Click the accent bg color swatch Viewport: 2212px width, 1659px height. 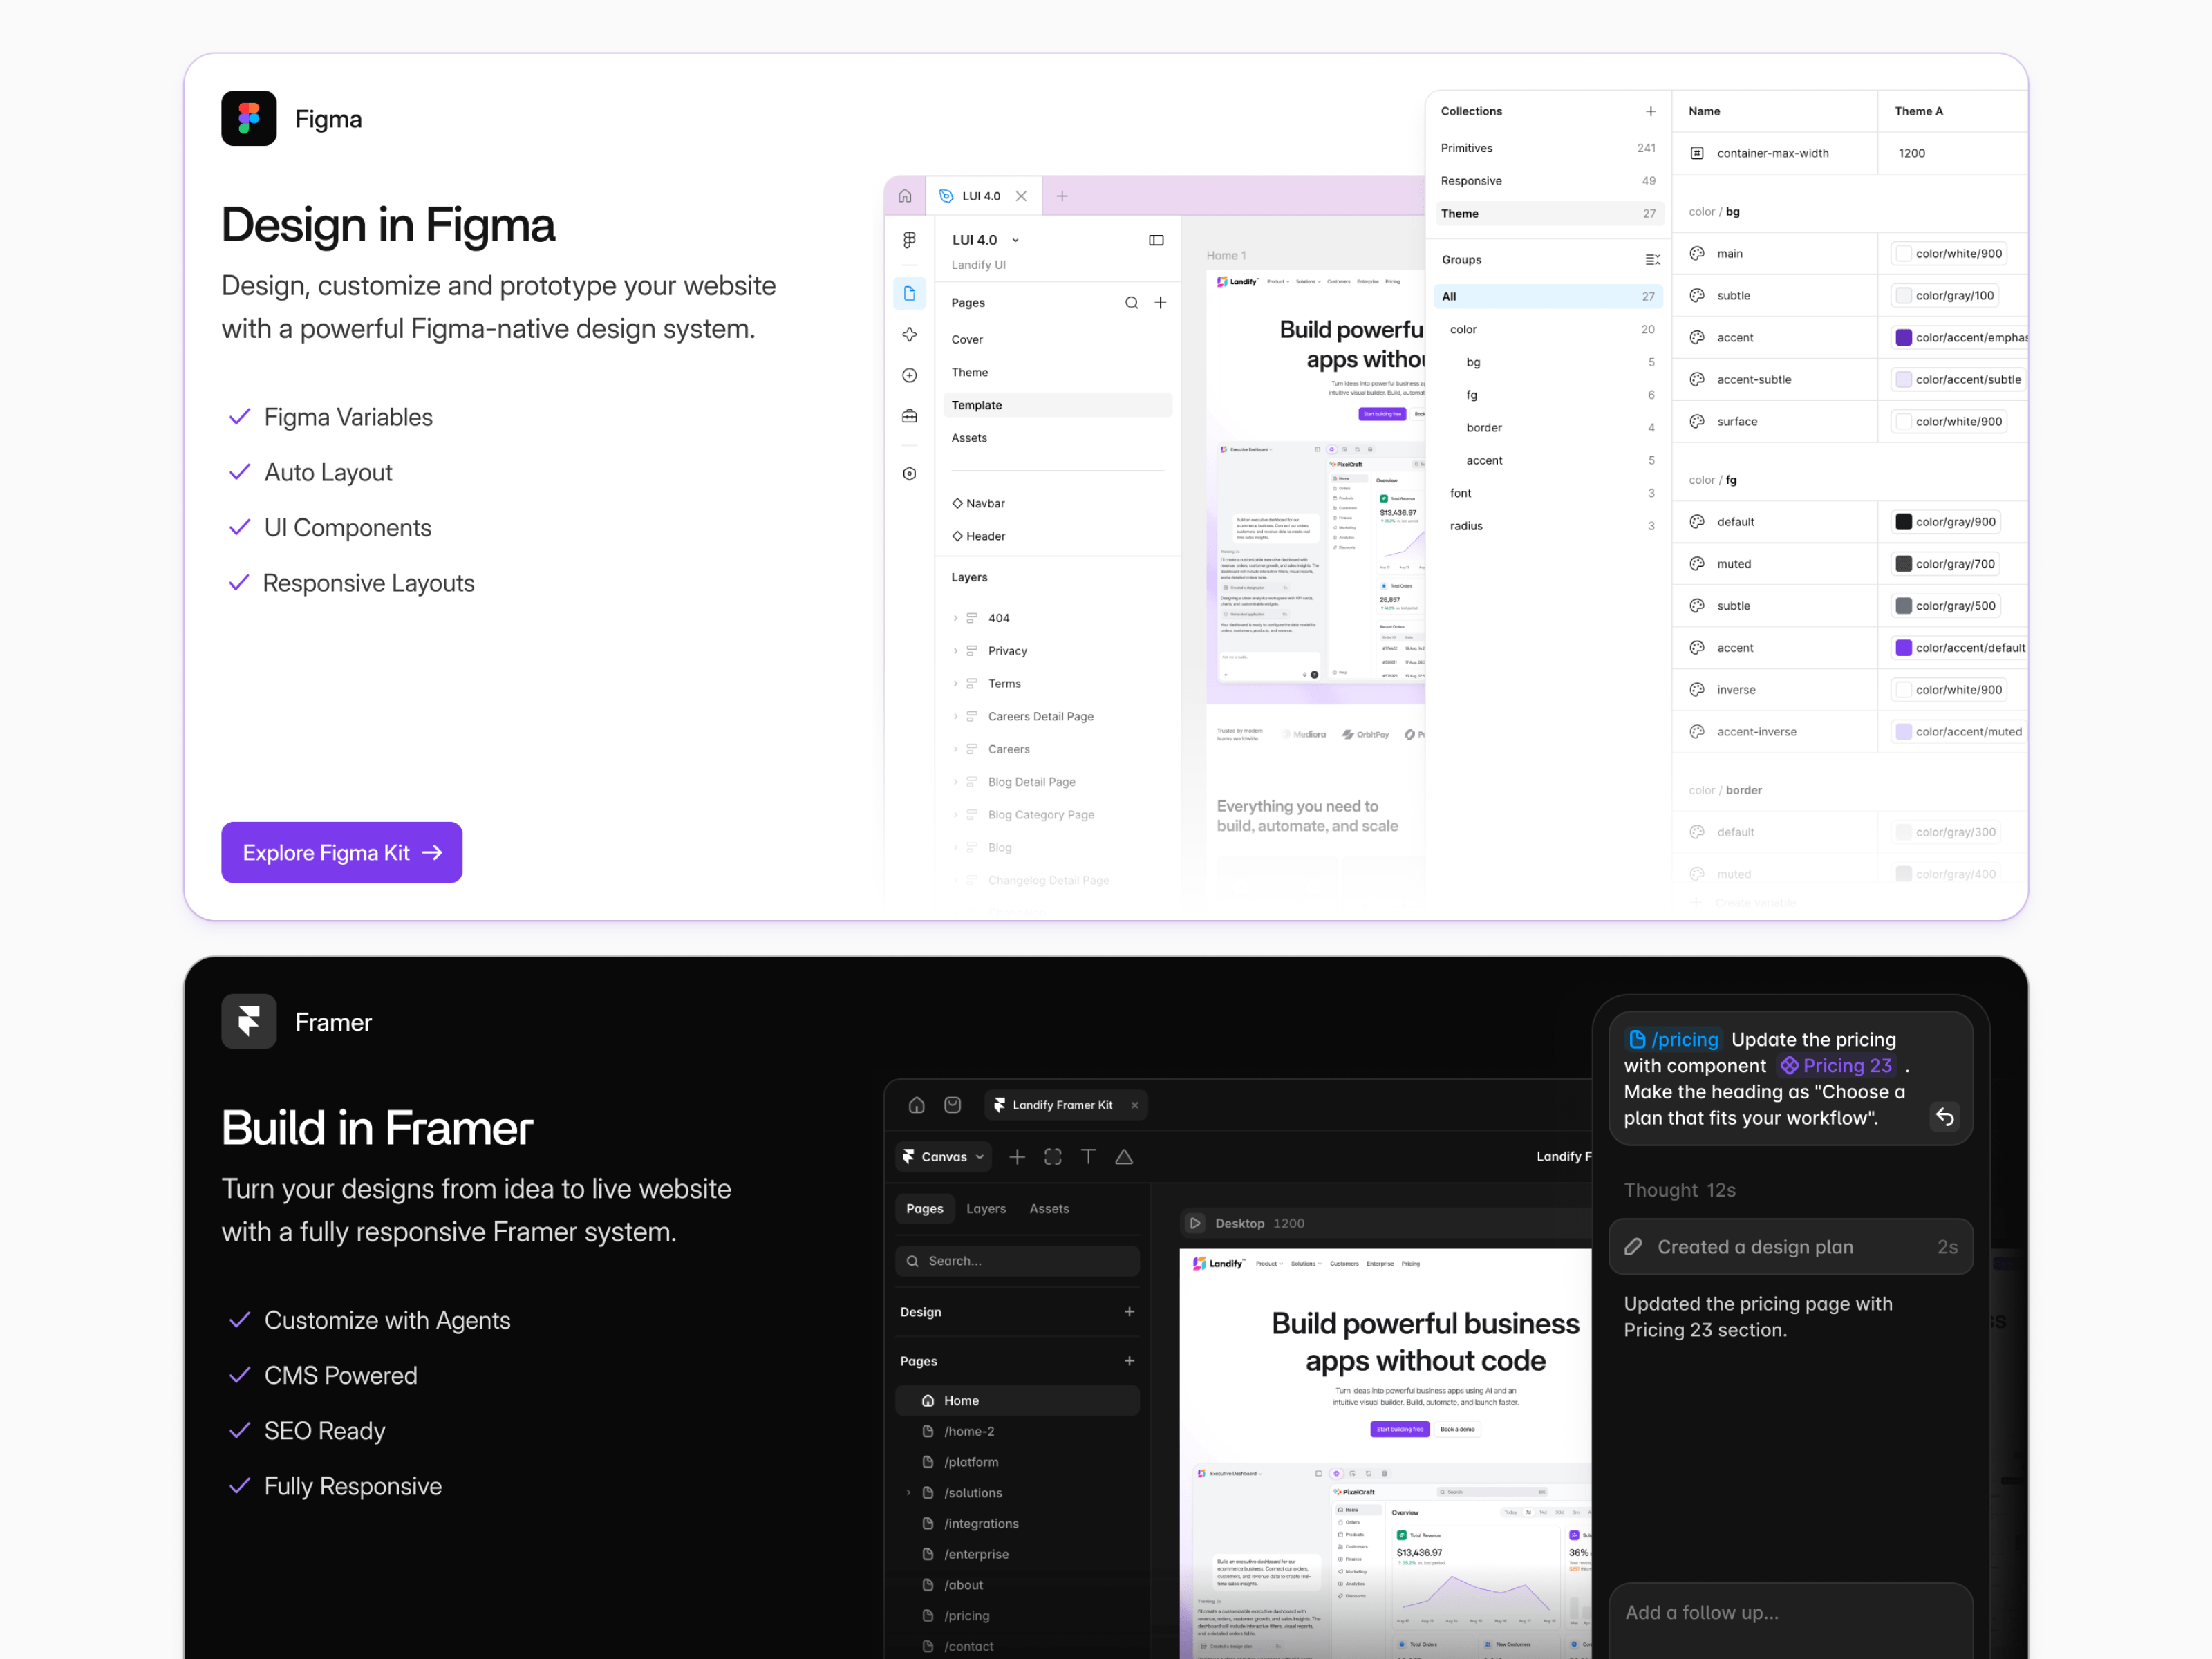1903,338
